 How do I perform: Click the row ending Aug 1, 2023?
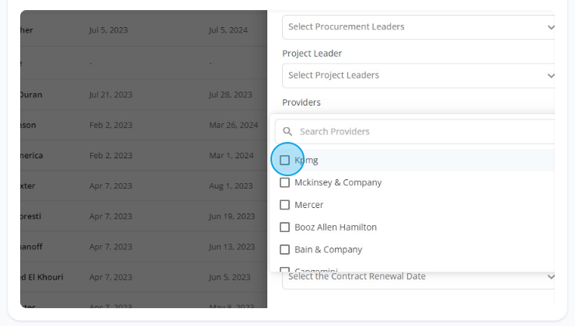pyautogui.click(x=144, y=186)
